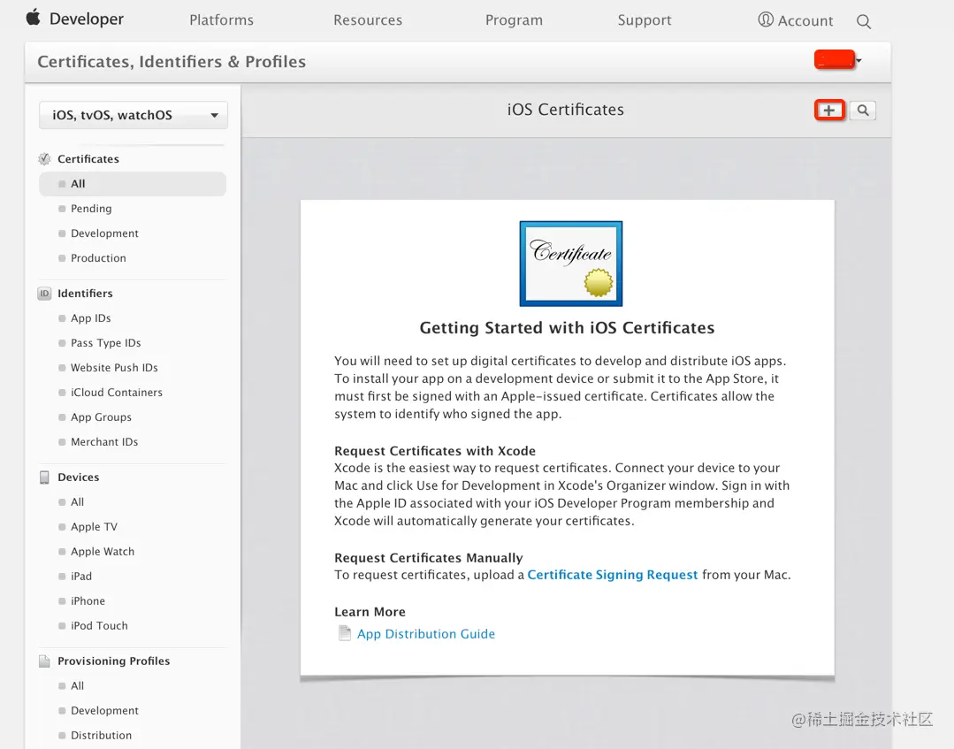Search certificates with magnifier button
Viewport: 954px width, 749px height.
tap(863, 111)
